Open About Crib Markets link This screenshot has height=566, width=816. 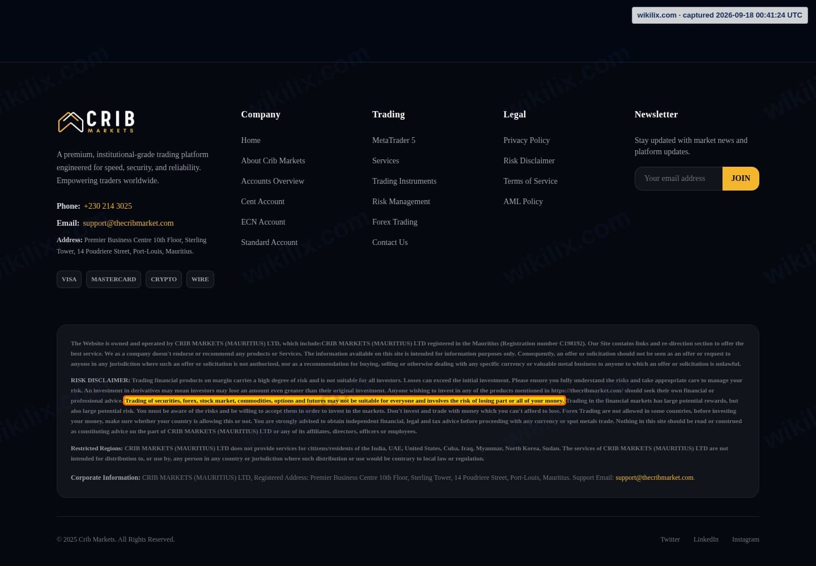pyautogui.click(x=273, y=160)
